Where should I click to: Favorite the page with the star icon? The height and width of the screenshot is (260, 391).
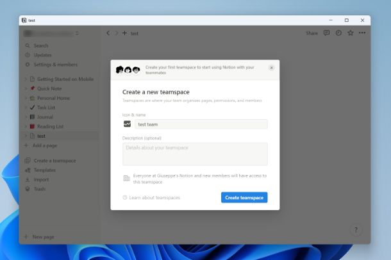tap(351, 33)
